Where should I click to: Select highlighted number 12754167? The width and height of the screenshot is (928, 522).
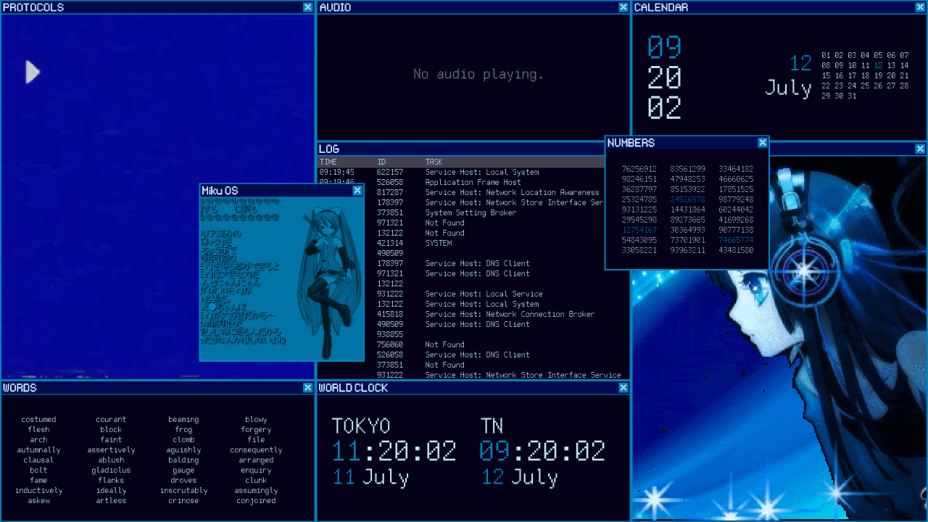pyautogui.click(x=639, y=230)
